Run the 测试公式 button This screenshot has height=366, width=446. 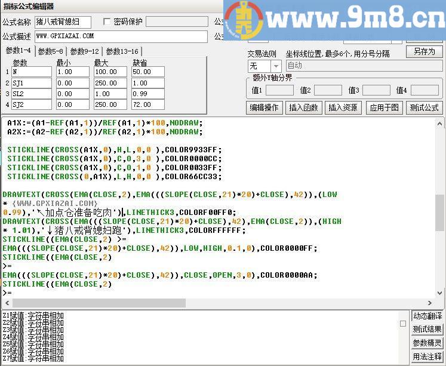(424, 108)
